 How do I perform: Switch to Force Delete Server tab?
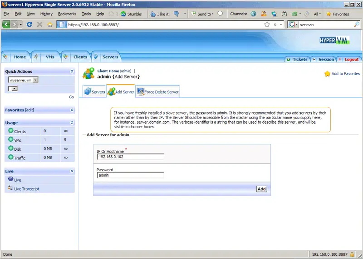pyautogui.click(x=157, y=91)
